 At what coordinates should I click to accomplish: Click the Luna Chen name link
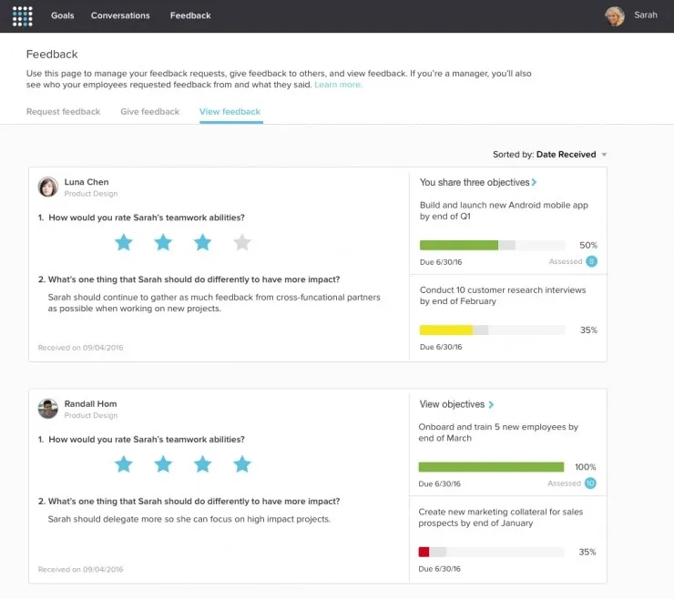point(86,182)
